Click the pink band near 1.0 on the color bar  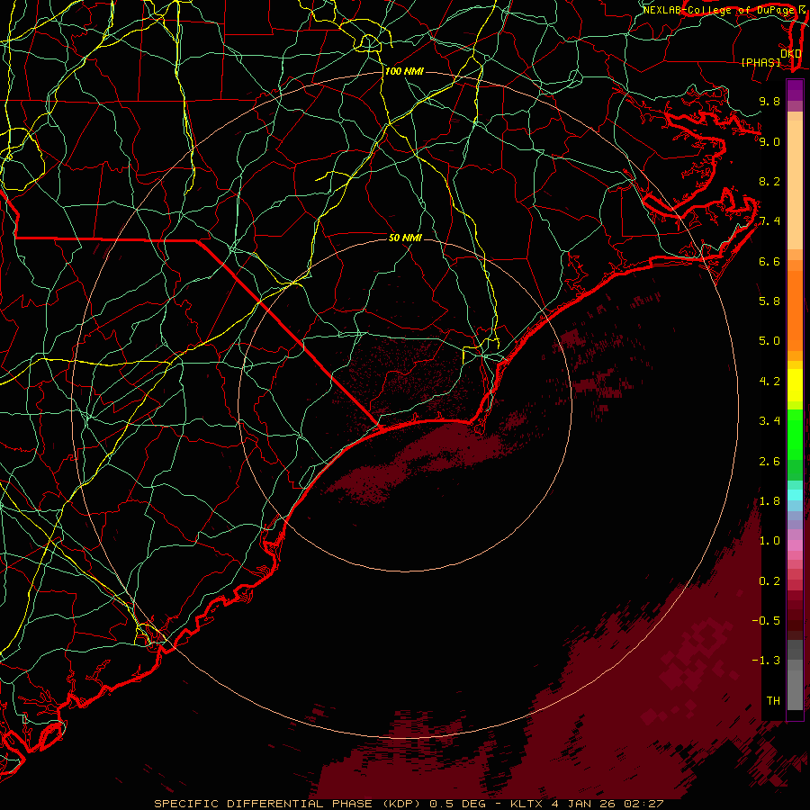pyautogui.click(x=795, y=545)
